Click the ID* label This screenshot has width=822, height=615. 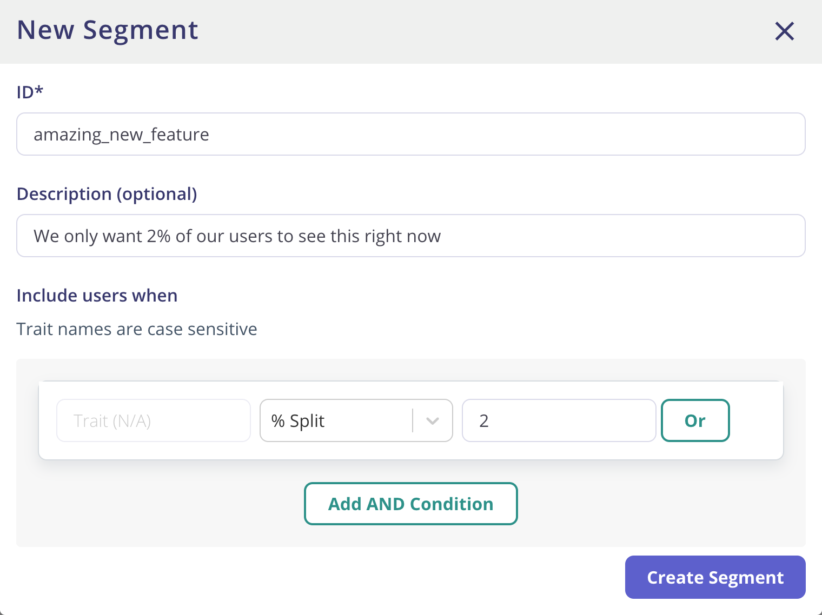point(30,92)
